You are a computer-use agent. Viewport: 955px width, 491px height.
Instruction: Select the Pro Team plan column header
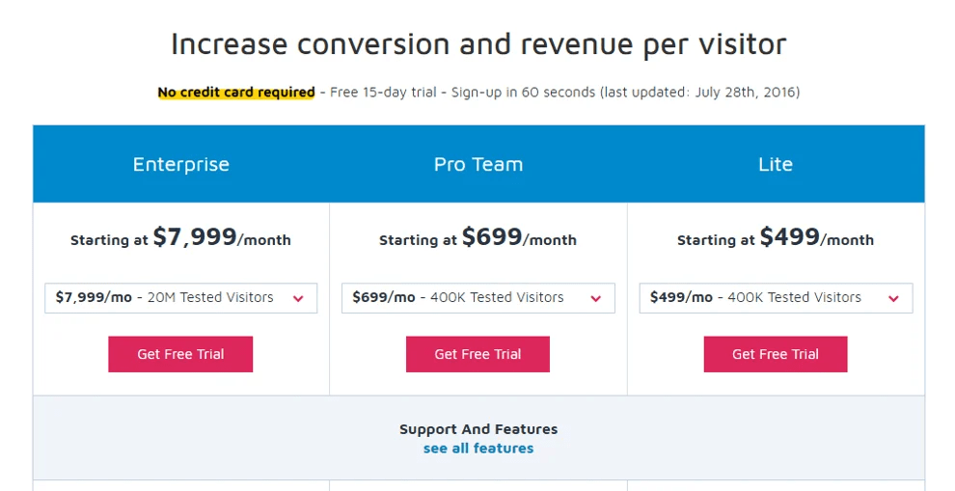tap(478, 165)
